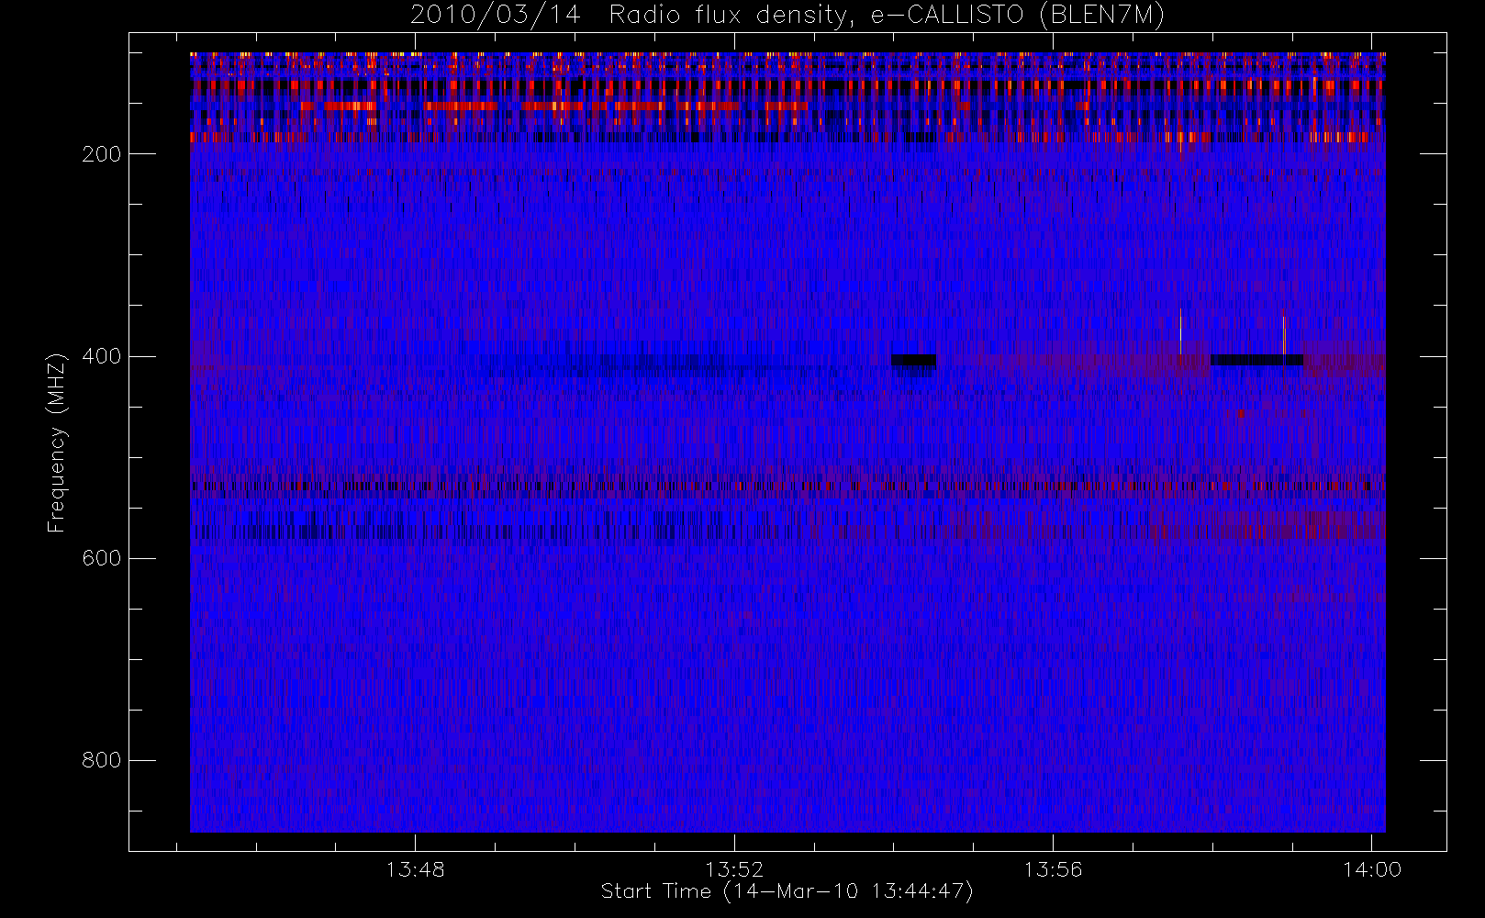Viewport: 1485px width, 918px height.
Task: Click the 13:56 time tick label
Action: (x=1053, y=869)
